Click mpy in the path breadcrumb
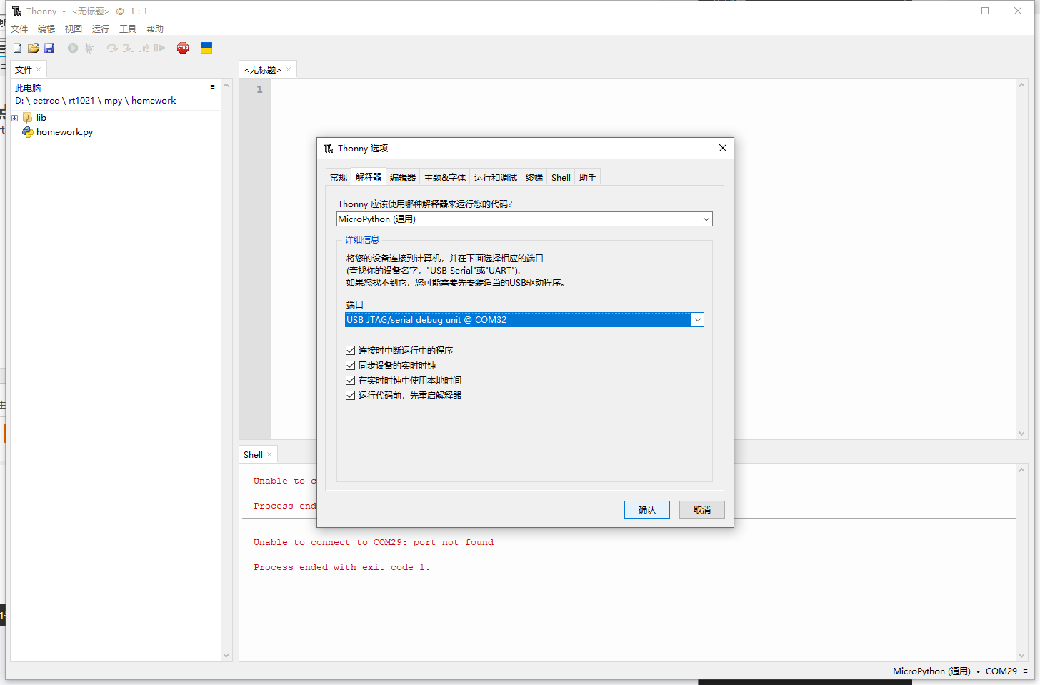This screenshot has height=685, width=1040. (113, 101)
